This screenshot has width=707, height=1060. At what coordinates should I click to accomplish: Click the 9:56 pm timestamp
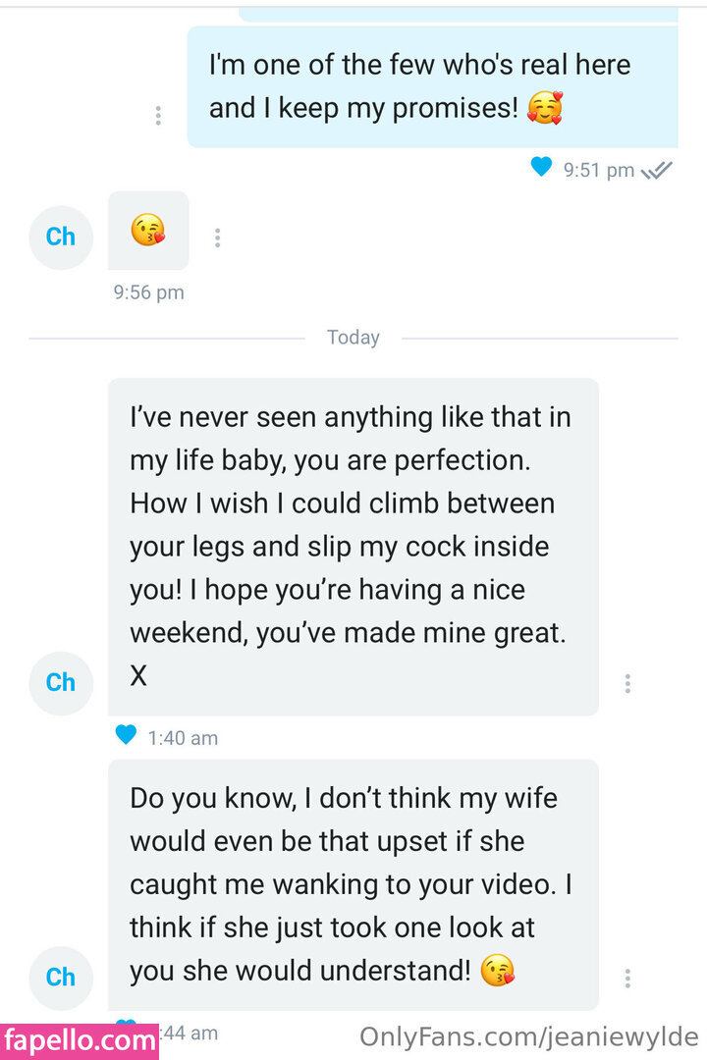[148, 292]
